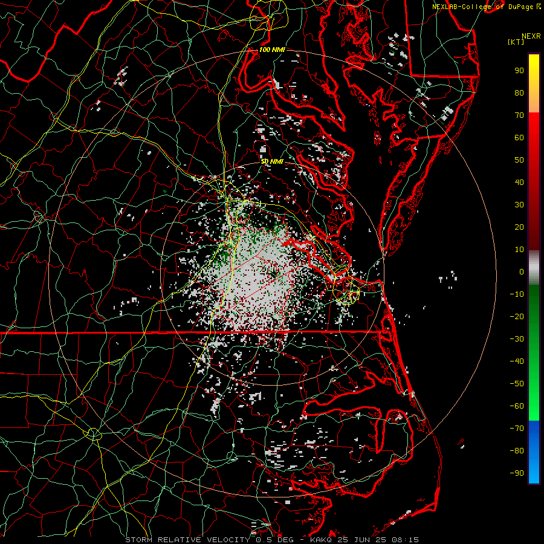Click the 30 value on the velocity scale

coord(519,205)
